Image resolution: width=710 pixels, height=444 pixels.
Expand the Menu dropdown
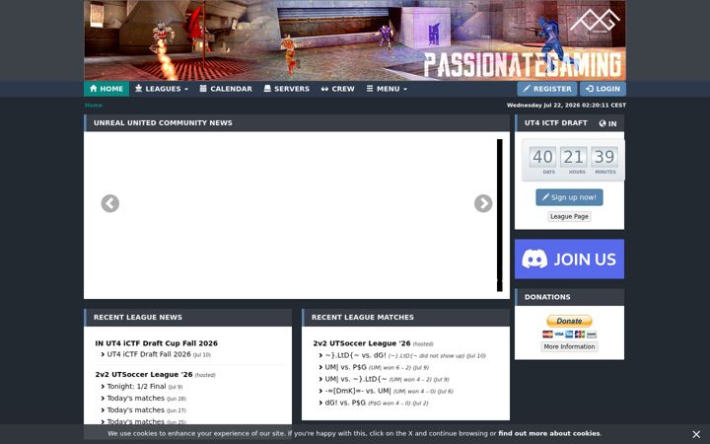coord(387,89)
